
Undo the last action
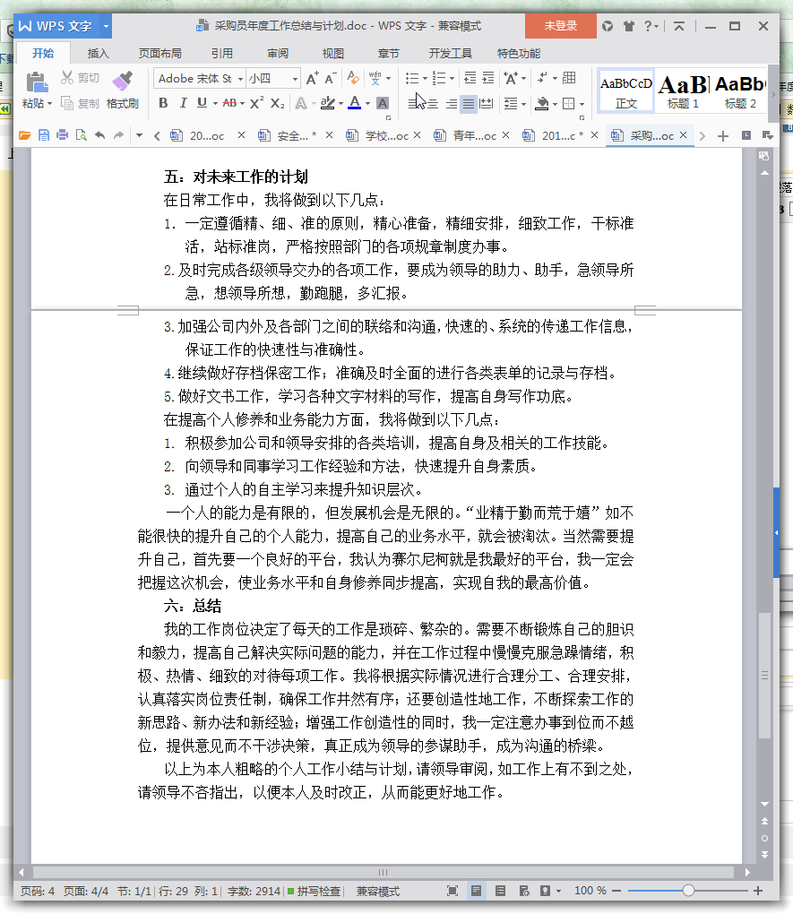(x=100, y=135)
